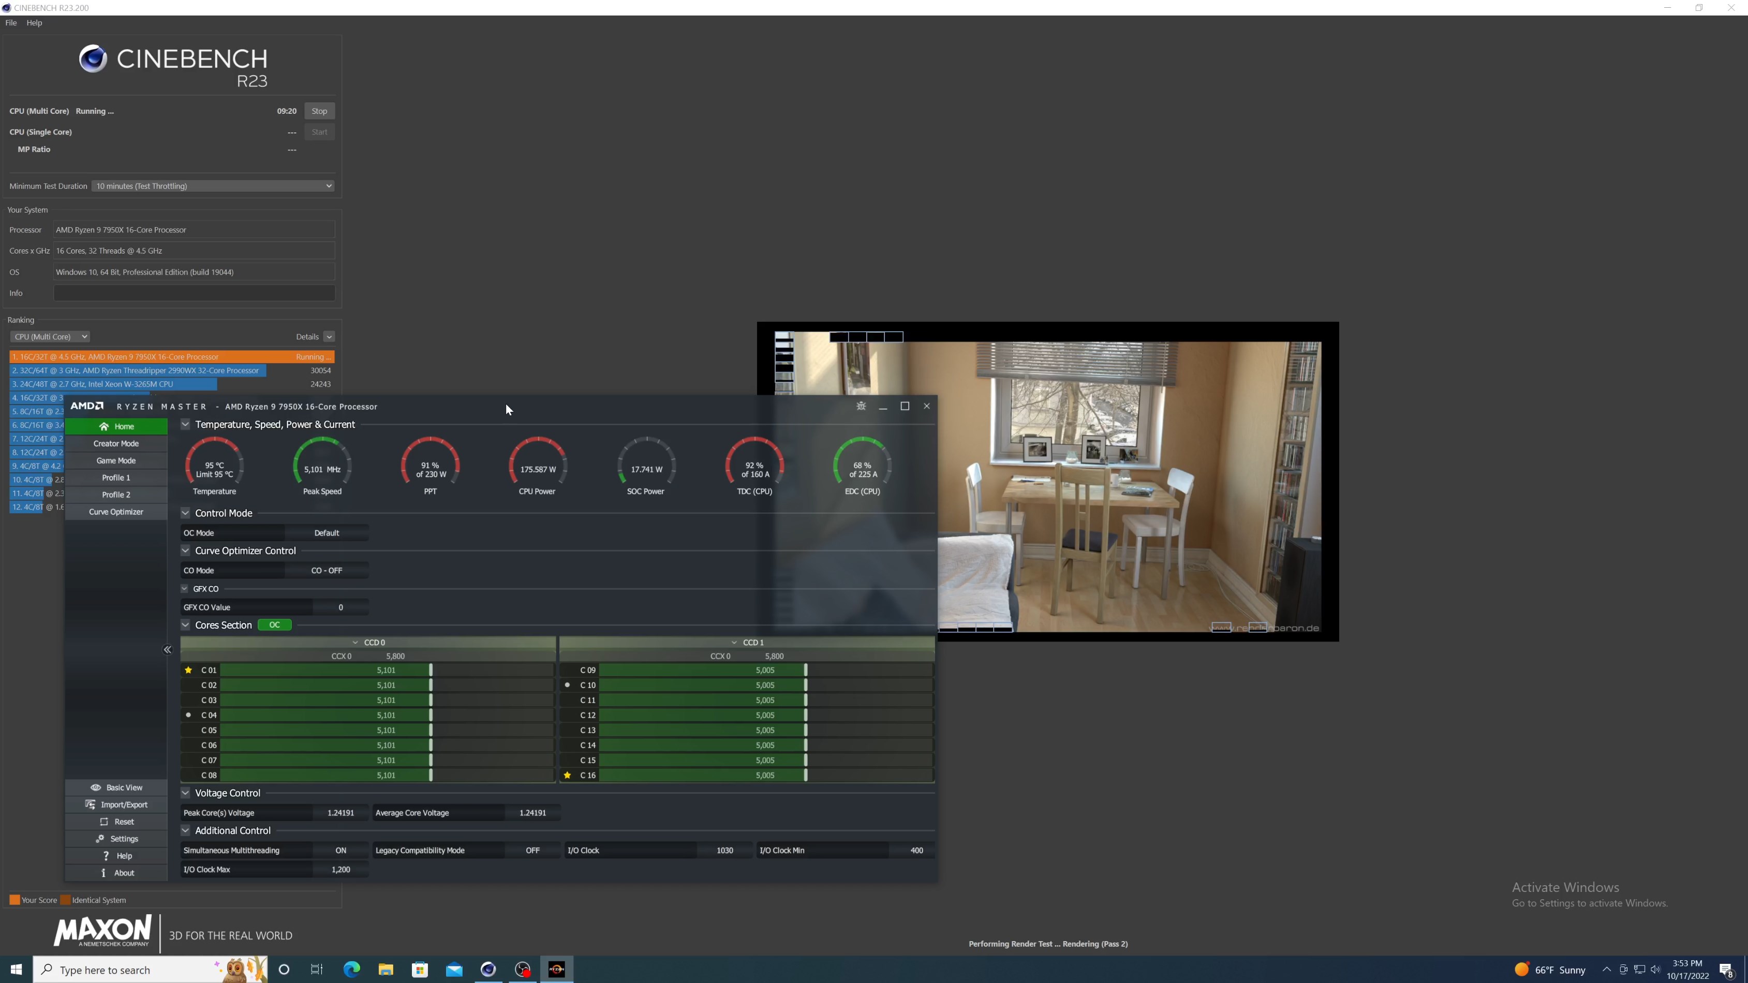Screen dimensions: 1748x983
Task: Open Curve Optimizer tab
Action: 116,512
